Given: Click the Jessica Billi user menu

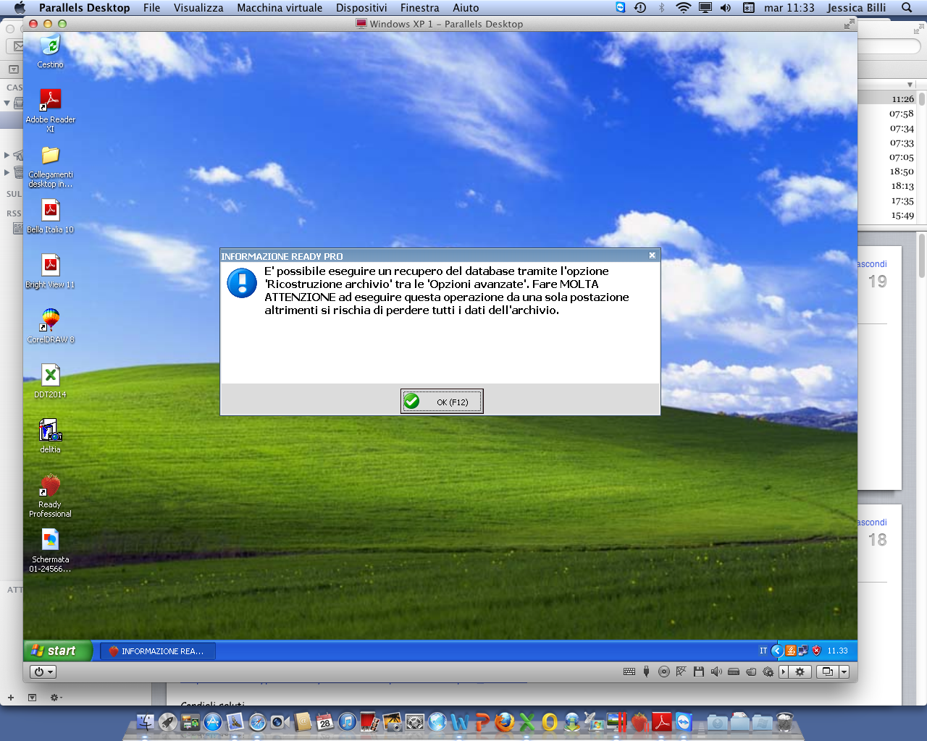Looking at the screenshot, I should point(857,8).
